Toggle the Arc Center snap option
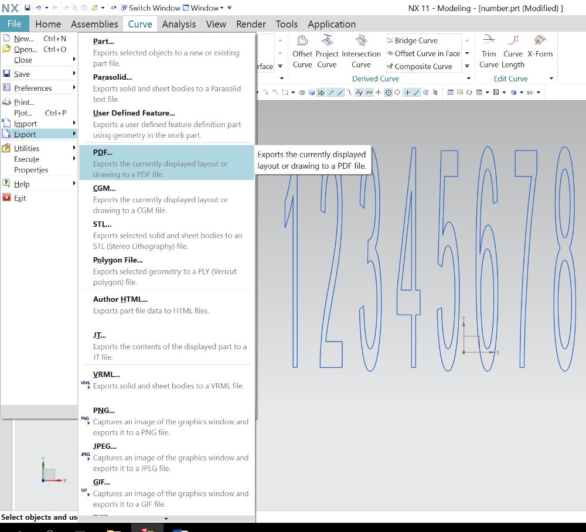The image size is (586, 532). pos(389,92)
